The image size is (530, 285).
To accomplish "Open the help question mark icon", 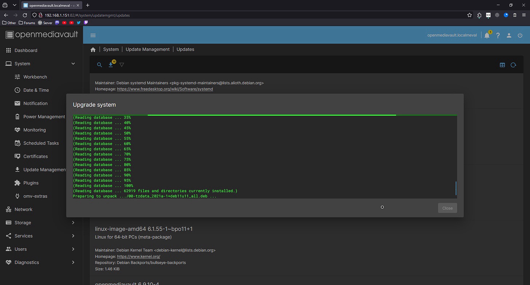I will (x=498, y=35).
